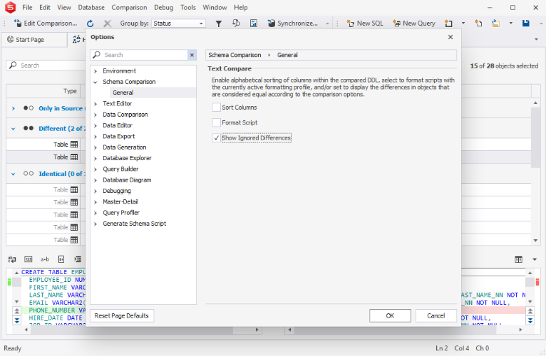The image size is (546, 356).
Task: Click the Refresh comparison icon in toolbar
Action: tap(91, 23)
